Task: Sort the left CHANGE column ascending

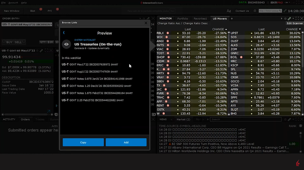Action: pos(220,29)
